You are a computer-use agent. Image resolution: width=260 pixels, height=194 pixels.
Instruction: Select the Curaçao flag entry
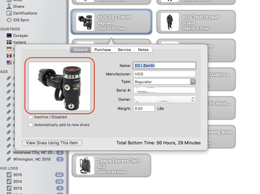click(x=9, y=35)
